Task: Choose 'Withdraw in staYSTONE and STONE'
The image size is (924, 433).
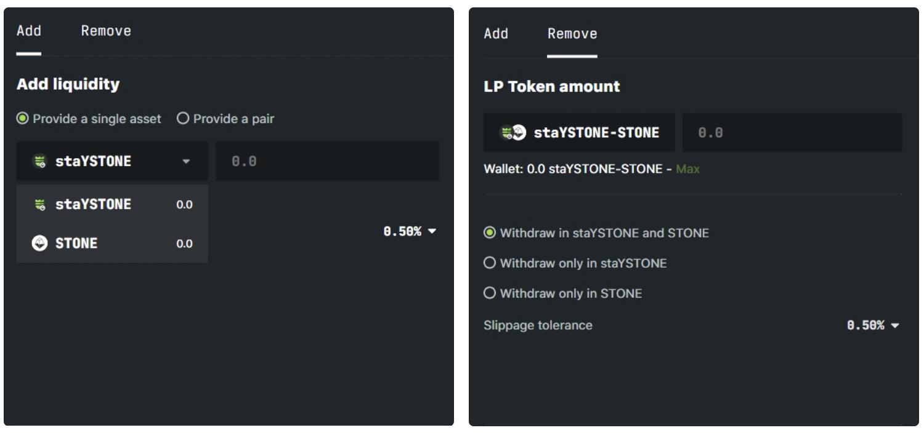Action: pyautogui.click(x=490, y=233)
